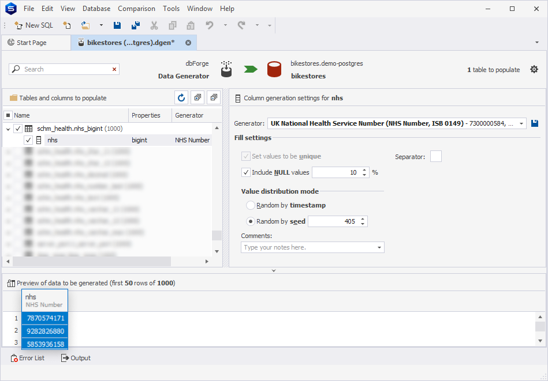Click the Cut scissors icon
The width and height of the screenshot is (548, 381).
(x=154, y=25)
